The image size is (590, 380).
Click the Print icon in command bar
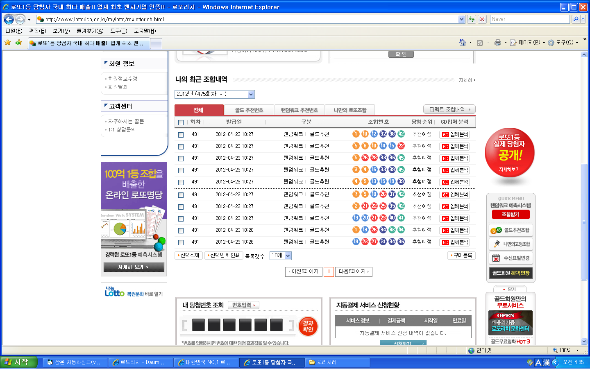coord(497,43)
